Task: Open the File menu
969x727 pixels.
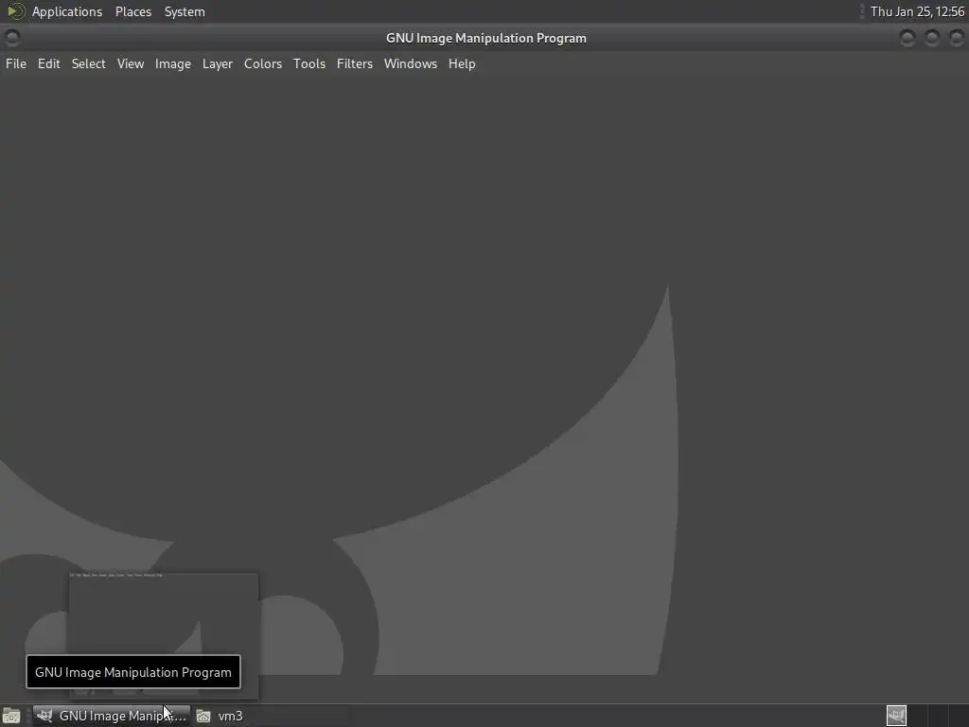Action: pos(16,63)
